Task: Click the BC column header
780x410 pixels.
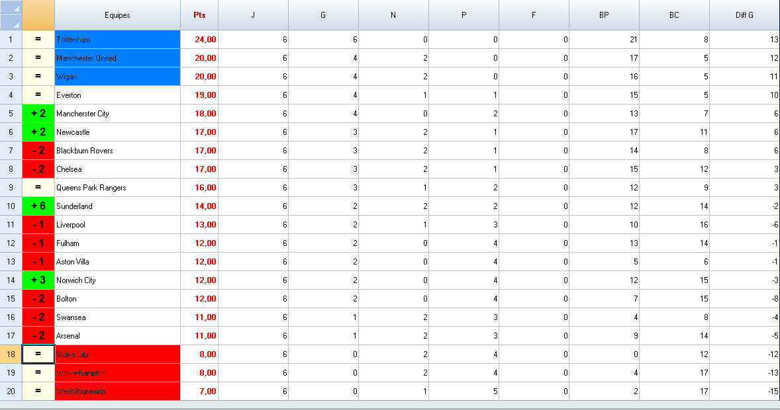Action: point(674,15)
